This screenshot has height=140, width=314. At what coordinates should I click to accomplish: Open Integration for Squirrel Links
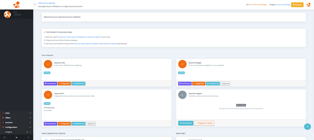coord(64,83)
